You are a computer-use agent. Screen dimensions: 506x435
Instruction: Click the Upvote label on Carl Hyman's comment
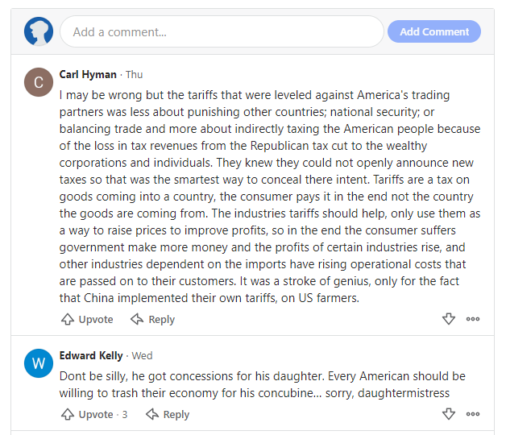(x=96, y=320)
